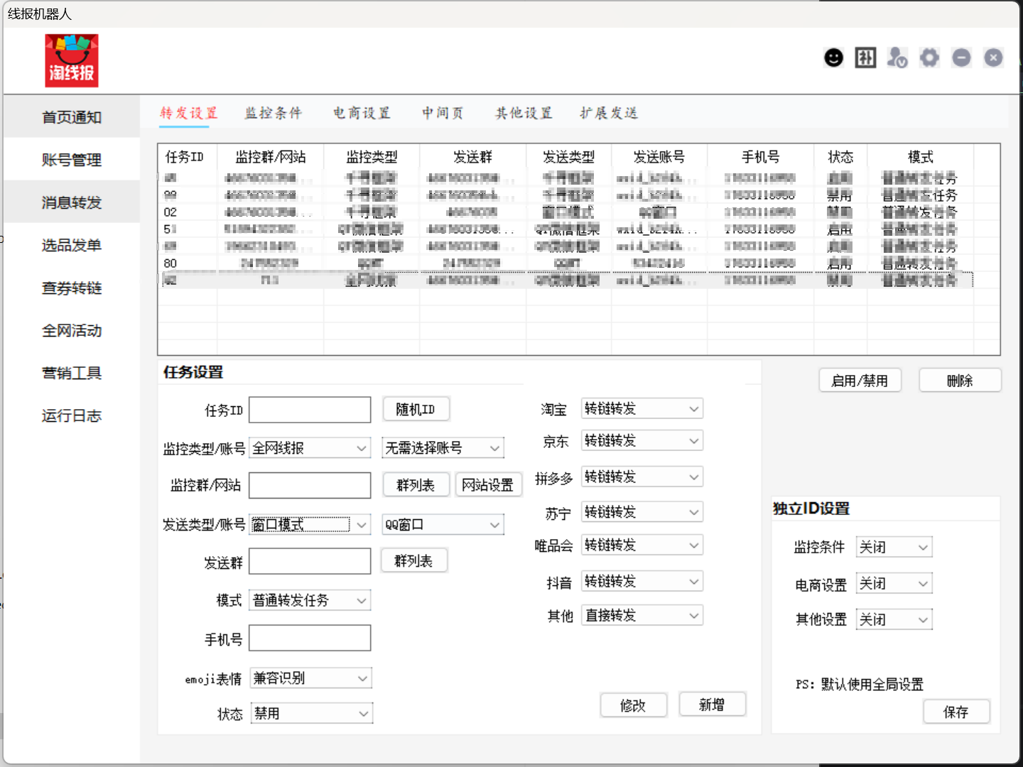Open the 补 (subsidy) icon at top right
This screenshot has height=767, width=1023.
(865, 58)
